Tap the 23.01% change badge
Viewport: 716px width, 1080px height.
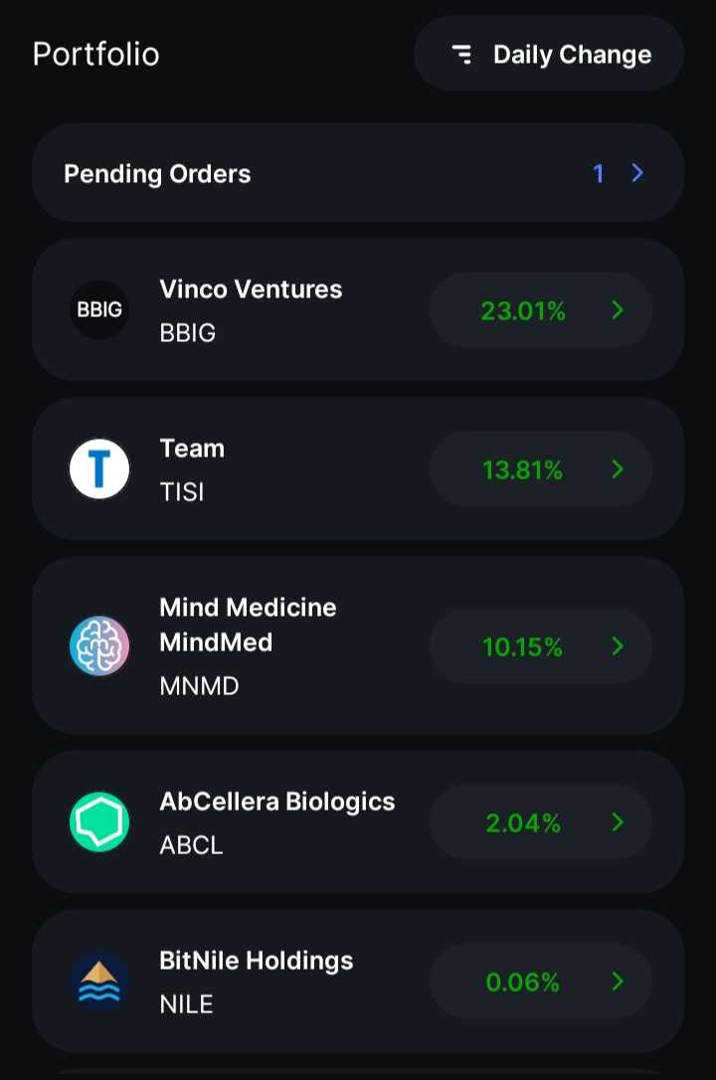(523, 311)
